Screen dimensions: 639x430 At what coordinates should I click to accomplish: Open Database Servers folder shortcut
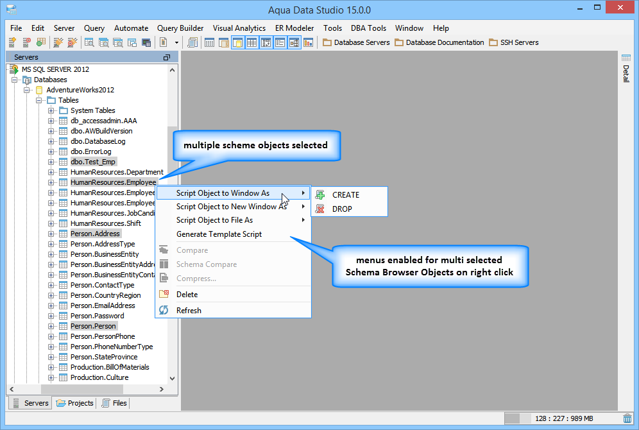click(356, 42)
